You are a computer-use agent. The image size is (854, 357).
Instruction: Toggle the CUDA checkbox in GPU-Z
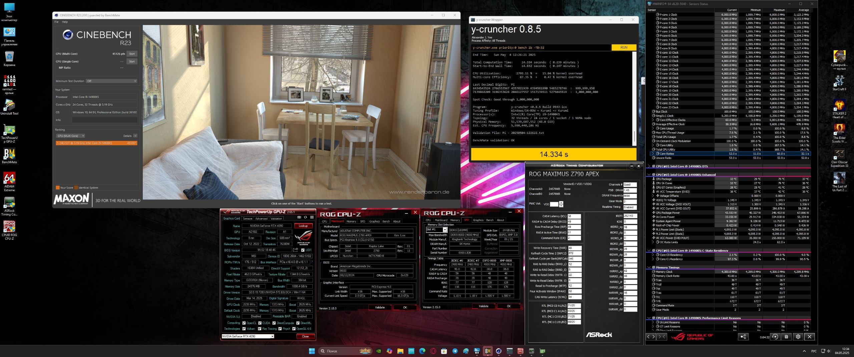[x=260, y=323]
